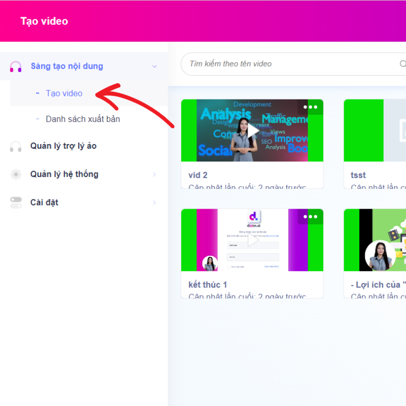
Task: Select Quản lý trợ lý ảo menu
Action: (x=84, y=146)
